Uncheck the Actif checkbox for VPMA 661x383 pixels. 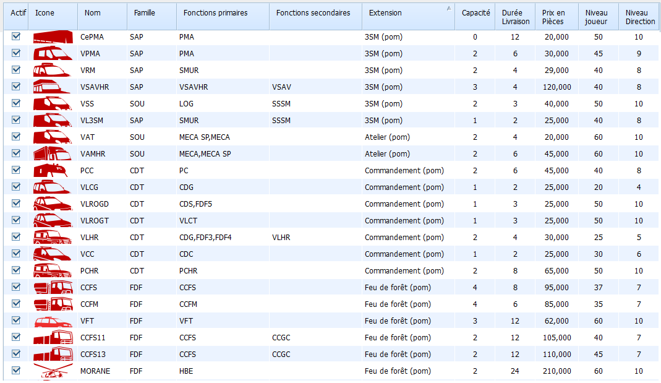[x=16, y=53]
